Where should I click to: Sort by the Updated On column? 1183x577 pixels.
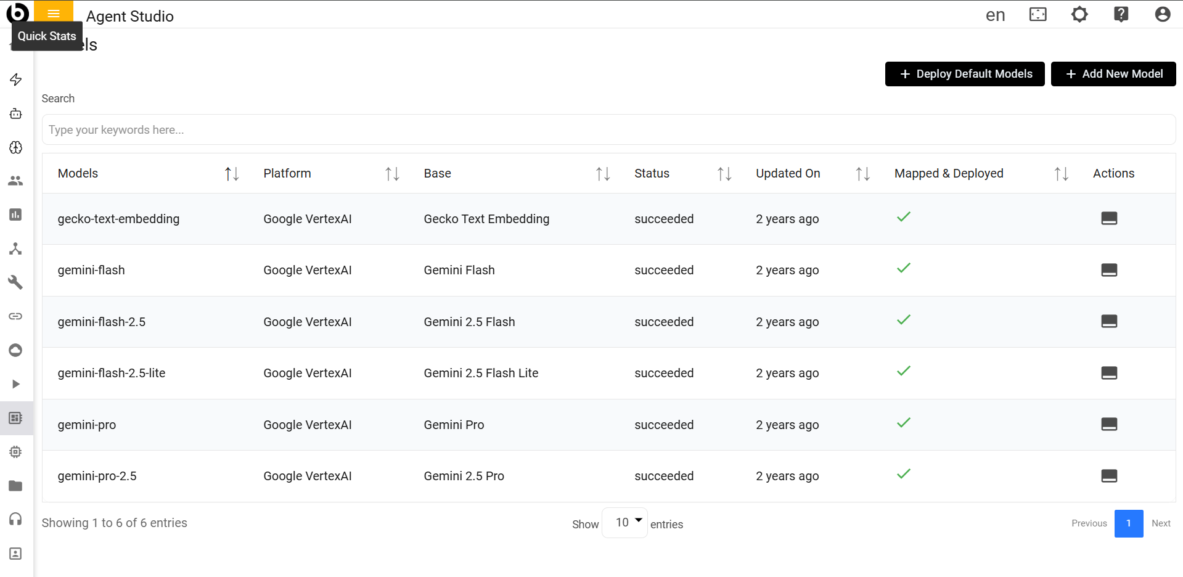[x=862, y=174]
